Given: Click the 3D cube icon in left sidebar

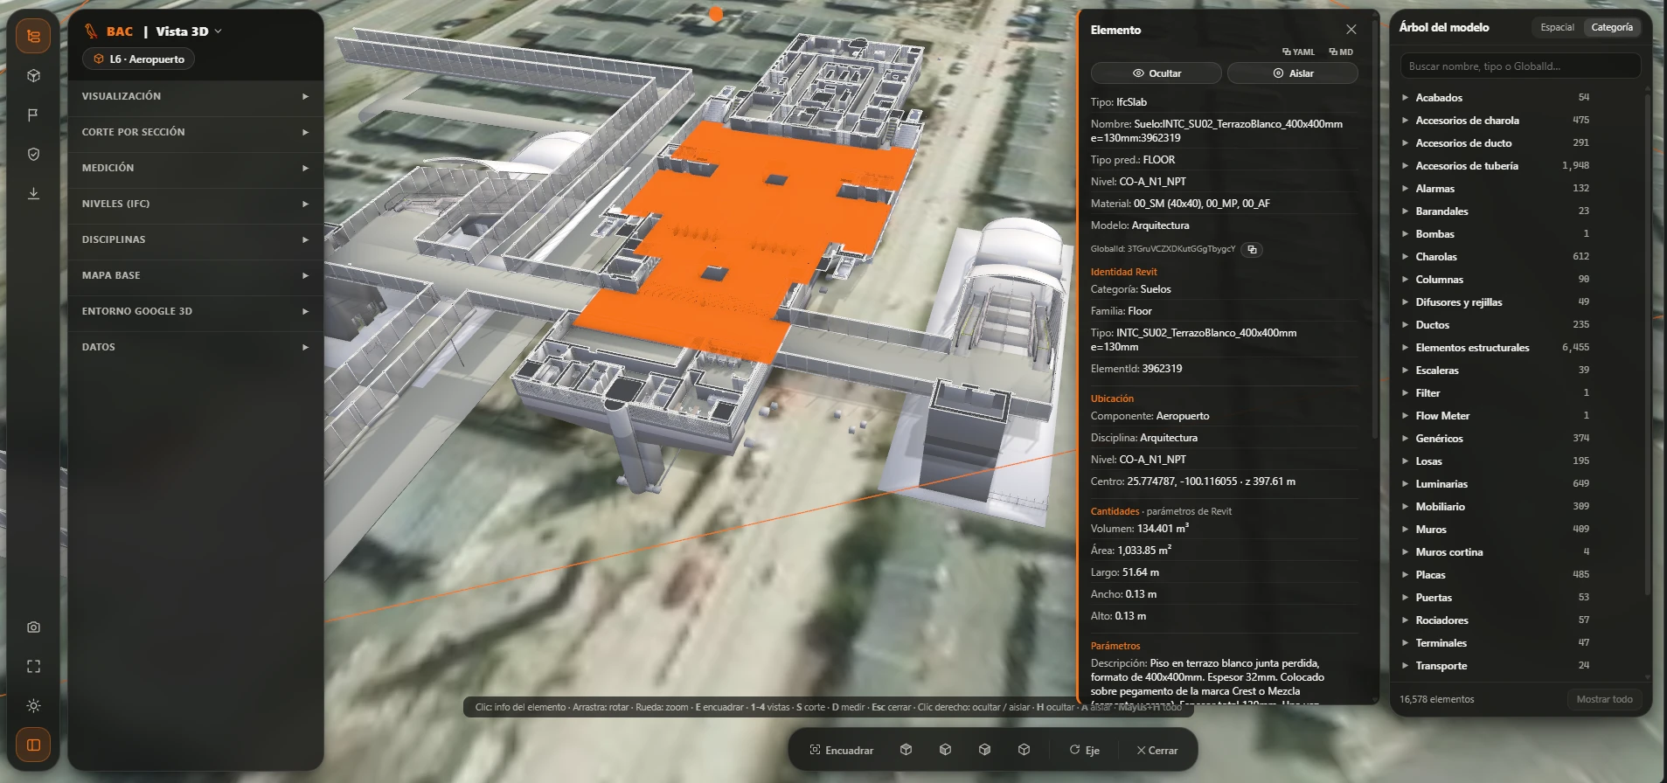Looking at the screenshot, I should coord(33,76).
